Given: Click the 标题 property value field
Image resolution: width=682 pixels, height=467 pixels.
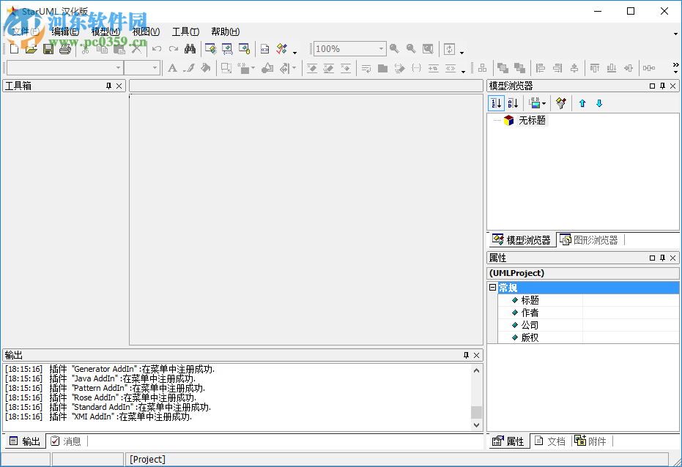Looking at the screenshot, I should 630,300.
